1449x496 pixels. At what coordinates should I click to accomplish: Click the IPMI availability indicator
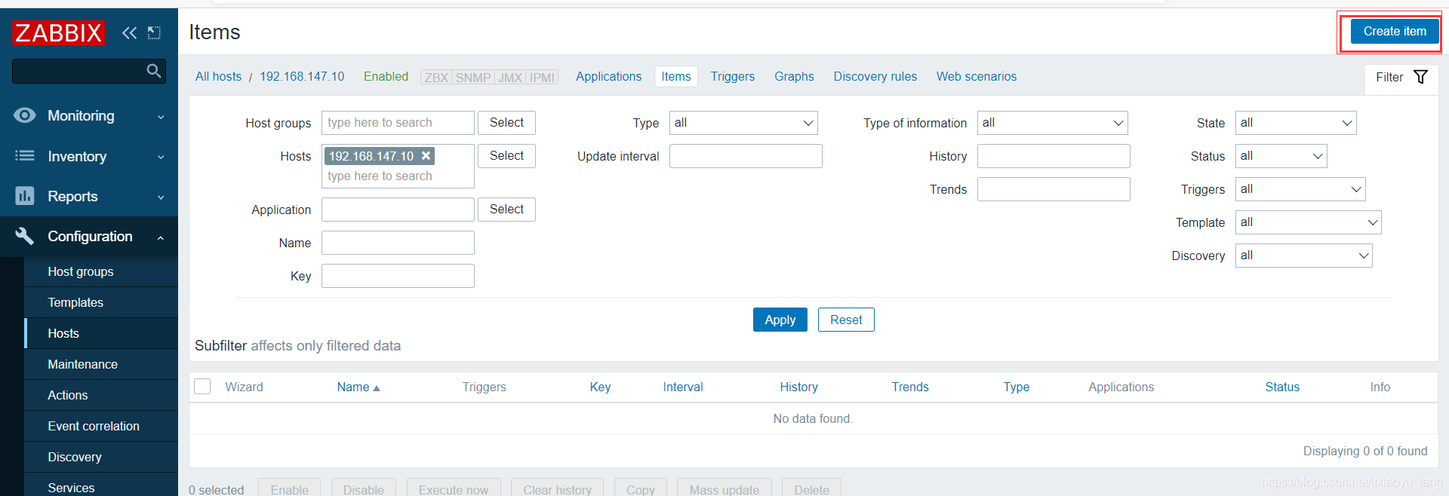(x=542, y=77)
